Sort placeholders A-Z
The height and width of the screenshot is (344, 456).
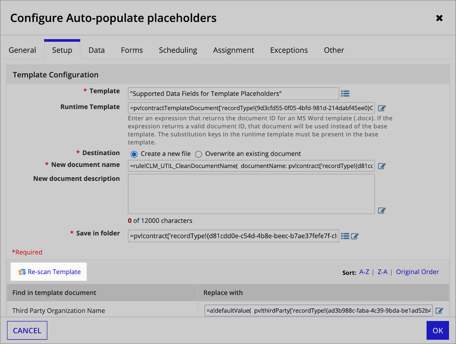pyautogui.click(x=364, y=272)
